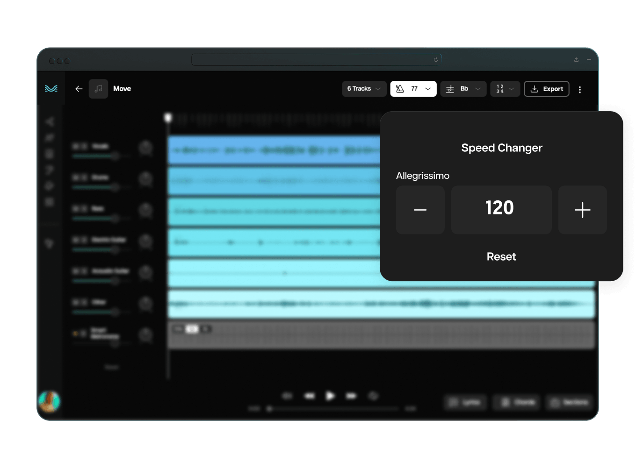The height and width of the screenshot is (469, 636).
Task: Click the skip back button in transport controls
Action: 310,396
